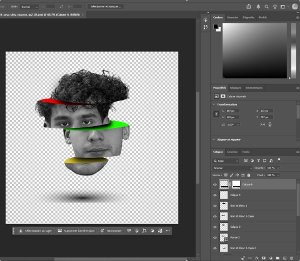Image resolution: width=300 pixels, height=261 pixels.
Task: Hide the Calque 4 layer
Action: [x=215, y=195]
